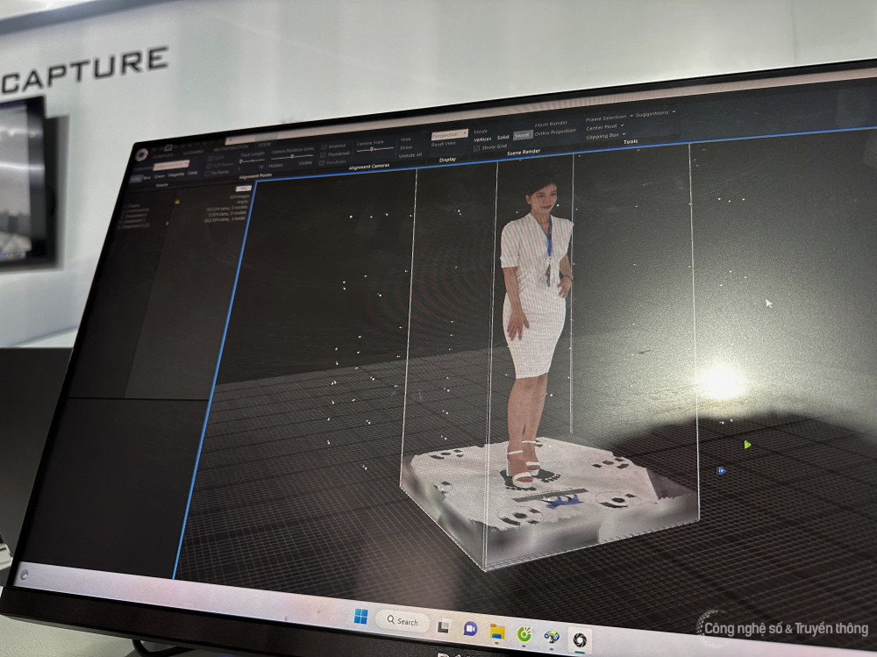The image size is (877, 657).
Task: Open File Explorer from the taskbar
Action: (497, 632)
